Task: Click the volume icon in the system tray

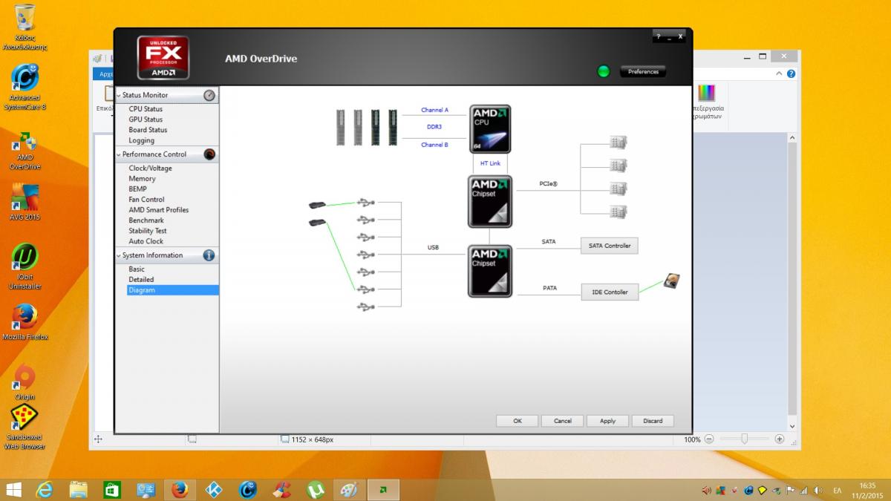Action: pos(818,491)
